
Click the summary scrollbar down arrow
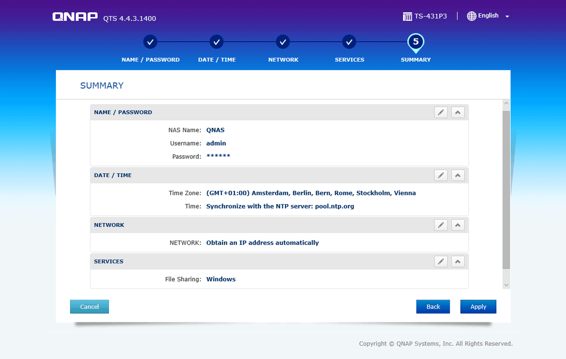point(506,285)
